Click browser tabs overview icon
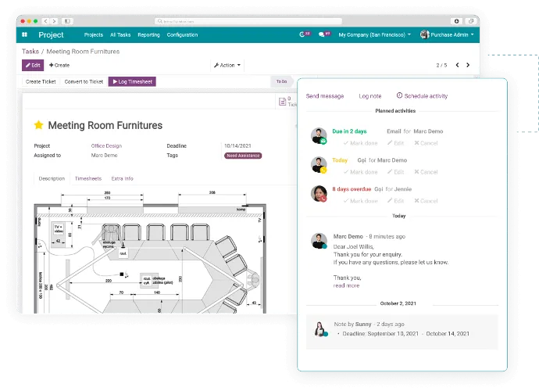The width and height of the screenshot is (539, 391). pyautogui.click(x=471, y=21)
